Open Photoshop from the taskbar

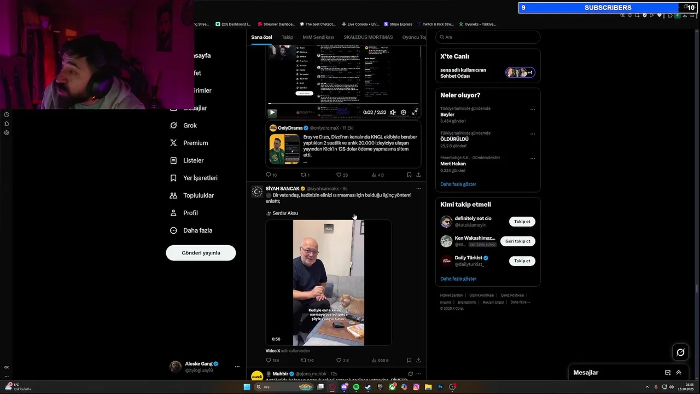tap(440, 387)
